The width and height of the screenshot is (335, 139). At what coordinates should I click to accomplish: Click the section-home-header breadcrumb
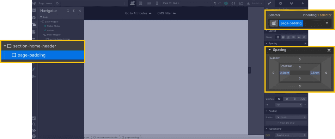tap(105, 137)
